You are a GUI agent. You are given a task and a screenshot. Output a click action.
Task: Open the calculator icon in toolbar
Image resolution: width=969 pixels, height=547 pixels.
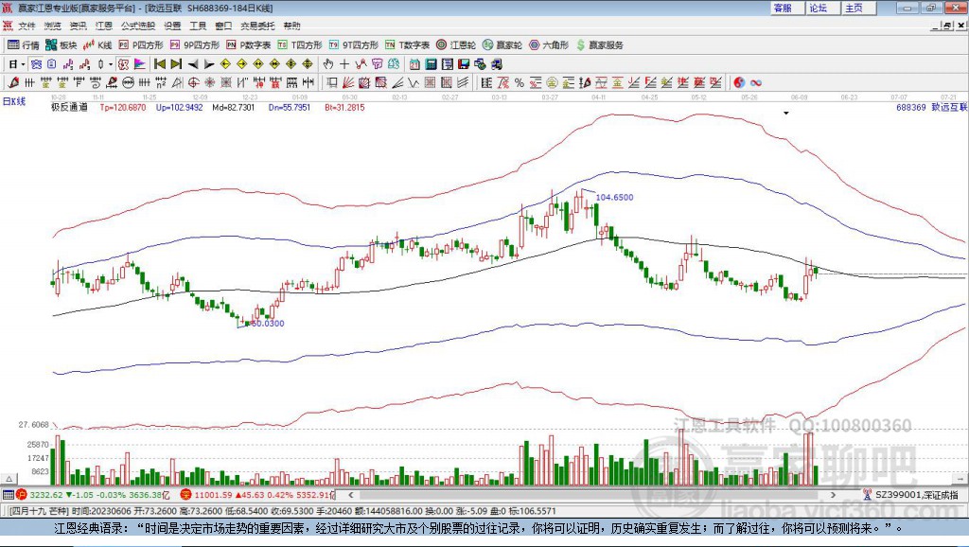[431, 64]
